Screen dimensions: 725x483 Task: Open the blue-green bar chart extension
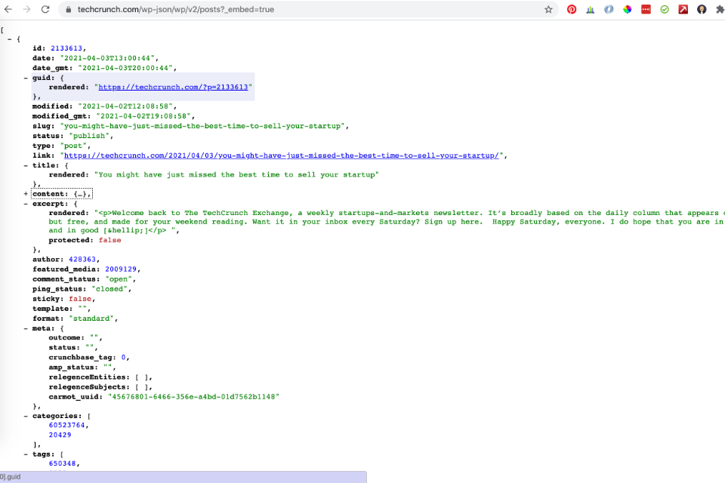(x=591, y=9)
